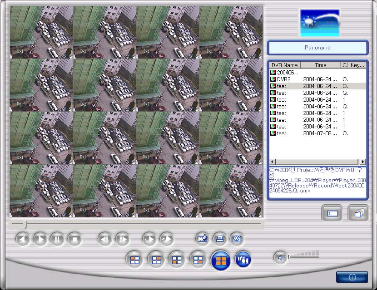
Task: Select the highlighted test recording row
Action: pyautogui.click(x=317, y=86)
